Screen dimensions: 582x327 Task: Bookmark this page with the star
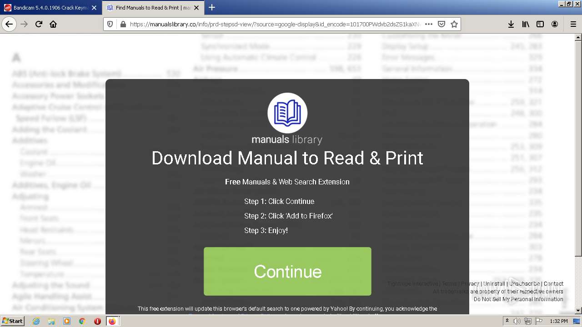[x=454, y=24]
